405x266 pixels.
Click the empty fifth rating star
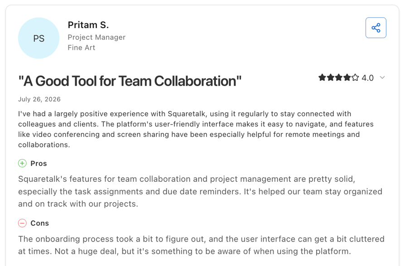(356, 77)
